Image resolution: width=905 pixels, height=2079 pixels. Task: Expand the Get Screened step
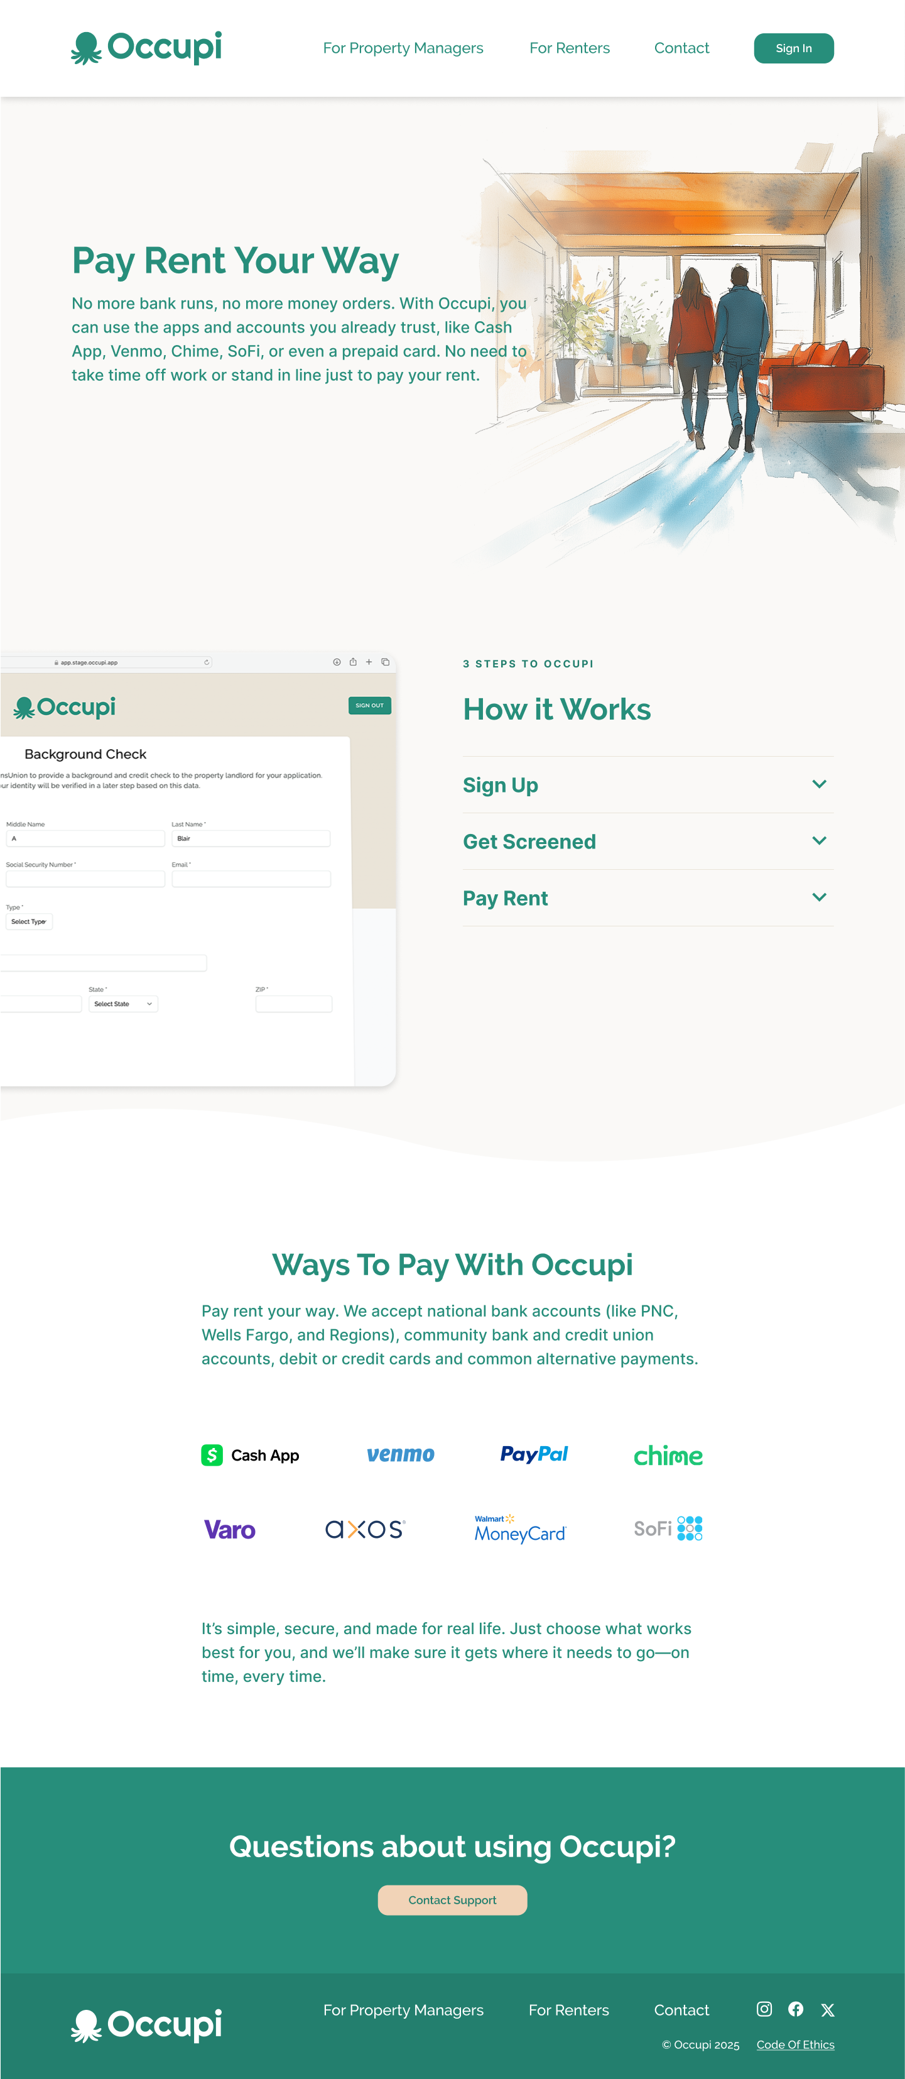click(x=648, y=841)
